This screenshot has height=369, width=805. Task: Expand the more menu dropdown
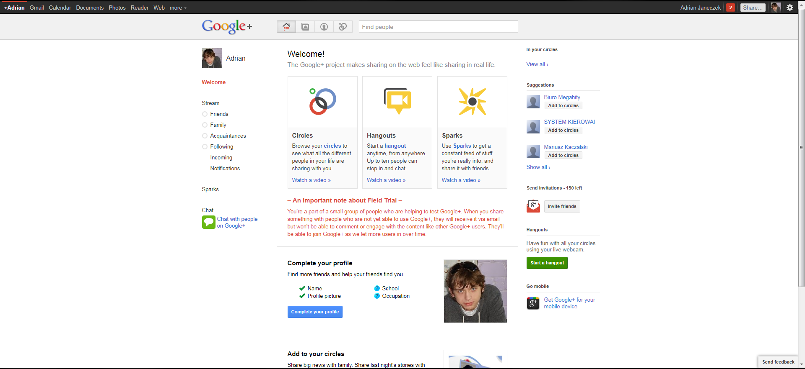(x=178, y=8)
